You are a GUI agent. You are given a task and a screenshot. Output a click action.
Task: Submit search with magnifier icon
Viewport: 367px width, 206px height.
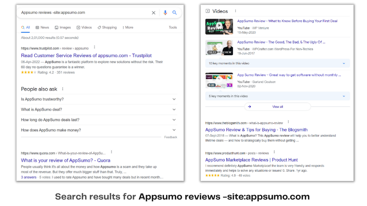click(x=175, y=13)
